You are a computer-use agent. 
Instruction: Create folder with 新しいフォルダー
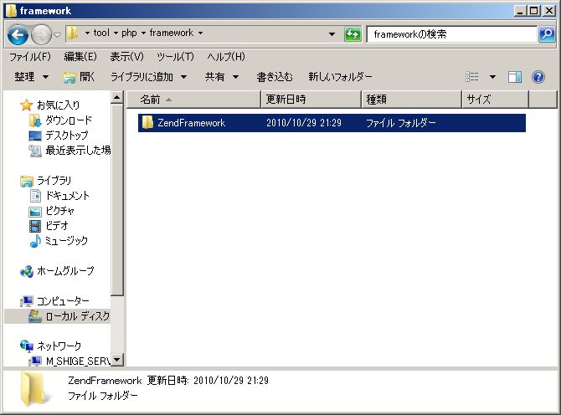(x=340, y=77)
